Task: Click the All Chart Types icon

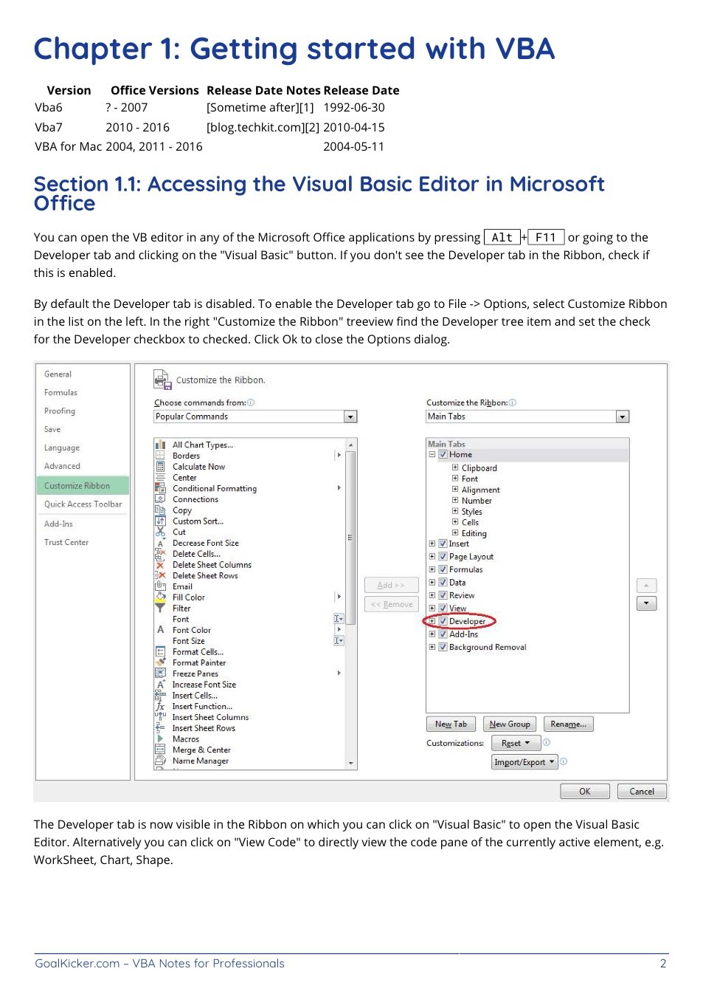Action: tap(160, 445)
